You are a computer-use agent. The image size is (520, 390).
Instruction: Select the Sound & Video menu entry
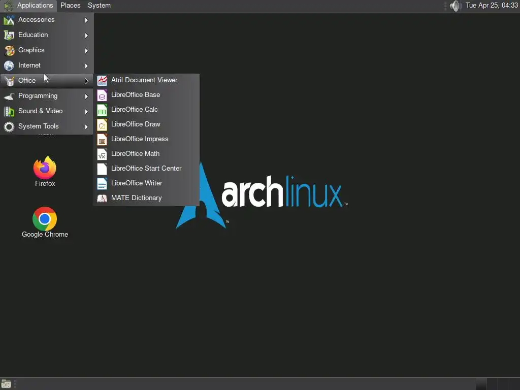pyautogui.click(x=47, y=111)
